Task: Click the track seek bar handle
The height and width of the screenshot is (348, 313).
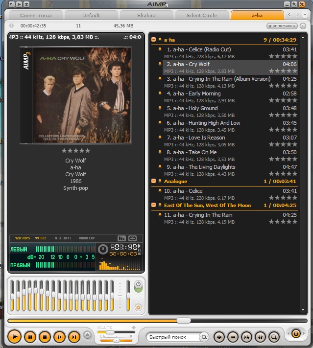Action: tap(184, 321)
